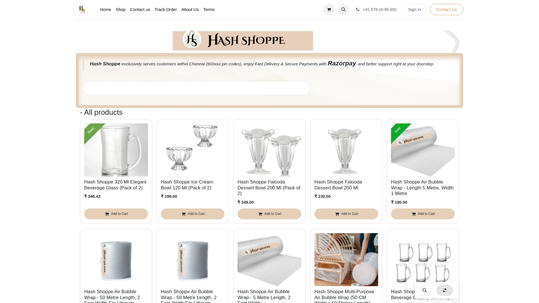Viewport: 539px width, 303px height.
Task: Click the Sign in button
Action: (414, 10)
